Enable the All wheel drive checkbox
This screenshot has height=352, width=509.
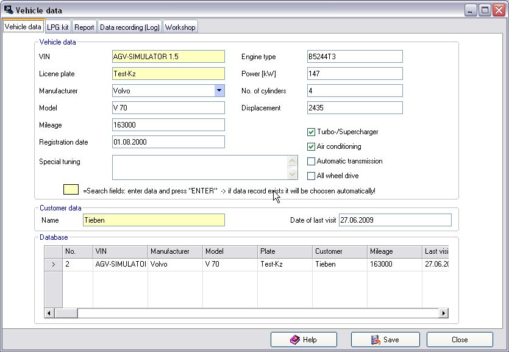(x=311, y=176)
